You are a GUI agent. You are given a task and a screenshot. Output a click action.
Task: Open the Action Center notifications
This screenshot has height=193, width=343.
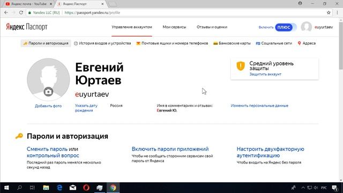tap(334, 188)
